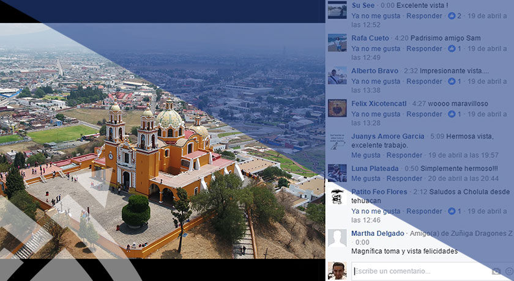
Task: Unlike Patito Feo Flores' comment via "Ya no me gusta"
Action: [376, 211]
